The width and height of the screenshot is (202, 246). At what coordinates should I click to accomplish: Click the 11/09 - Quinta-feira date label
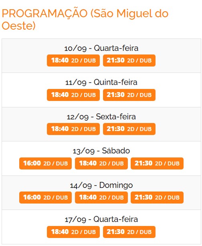pyautogui.click(x=101, y=82)
